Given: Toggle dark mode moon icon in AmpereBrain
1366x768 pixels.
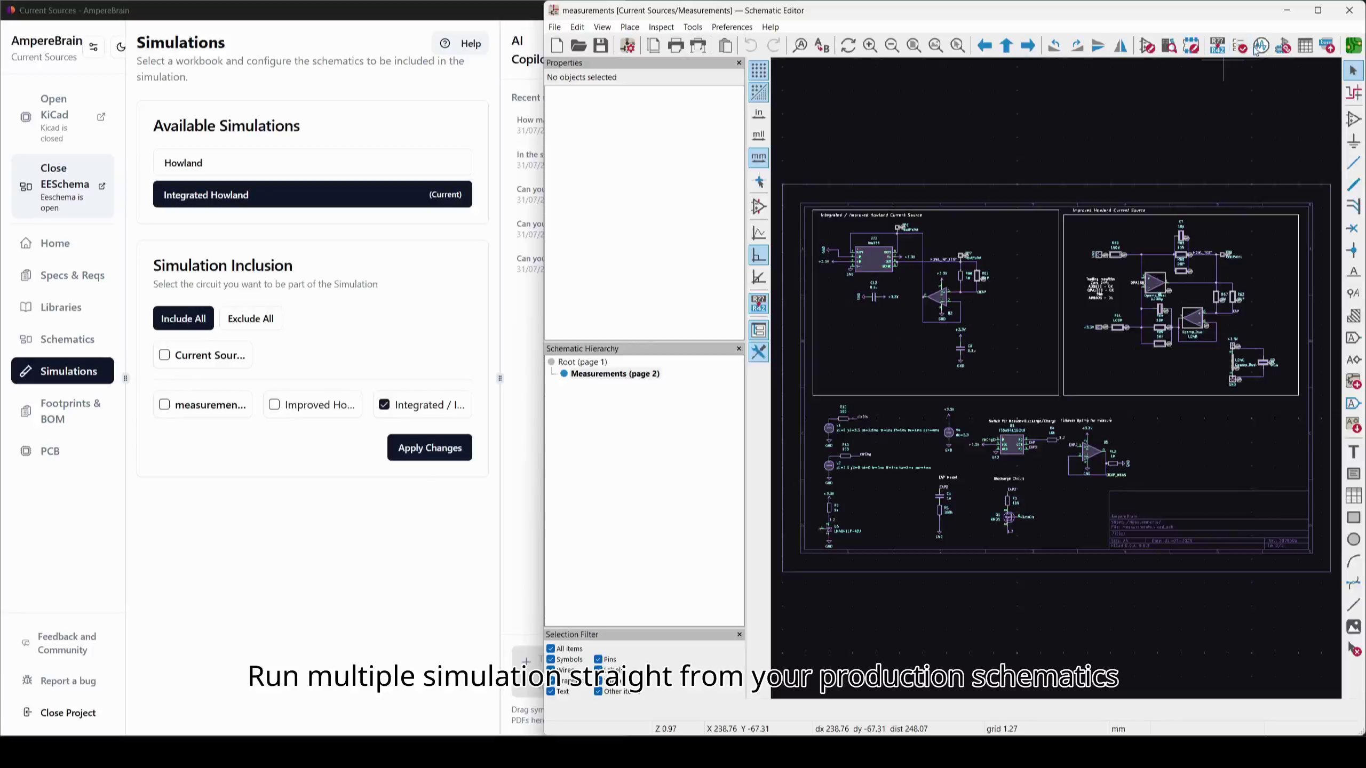Looking at the screenshot, I should pos(121,47).
